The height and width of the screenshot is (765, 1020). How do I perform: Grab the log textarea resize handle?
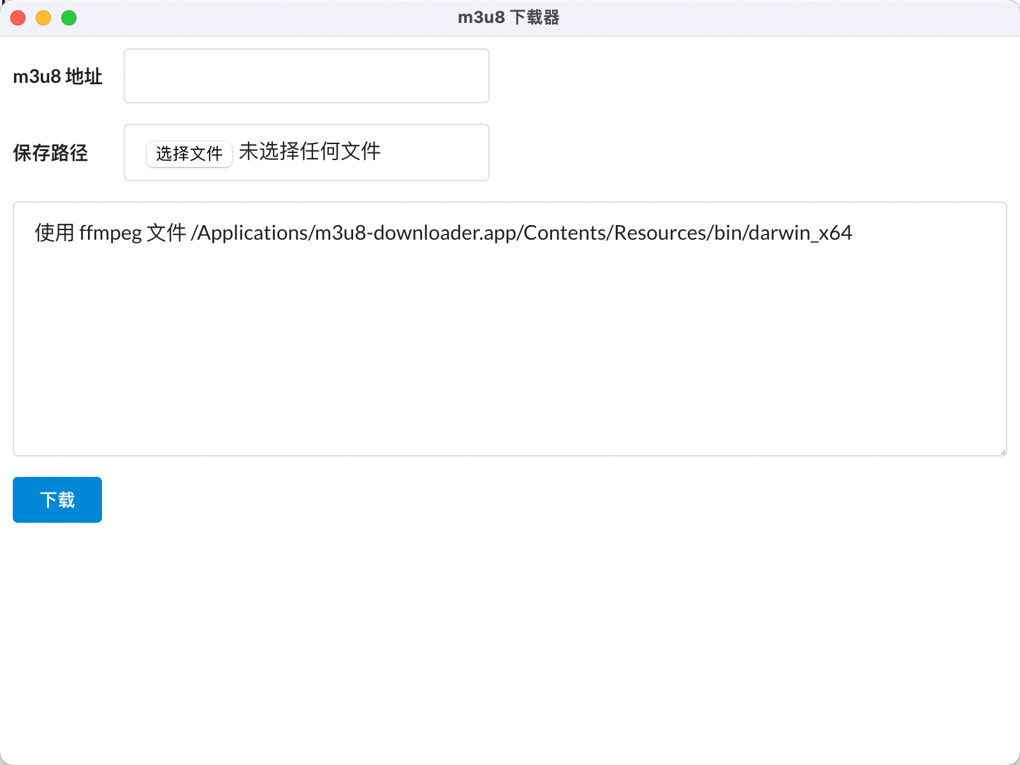[x=1002, y=451]
